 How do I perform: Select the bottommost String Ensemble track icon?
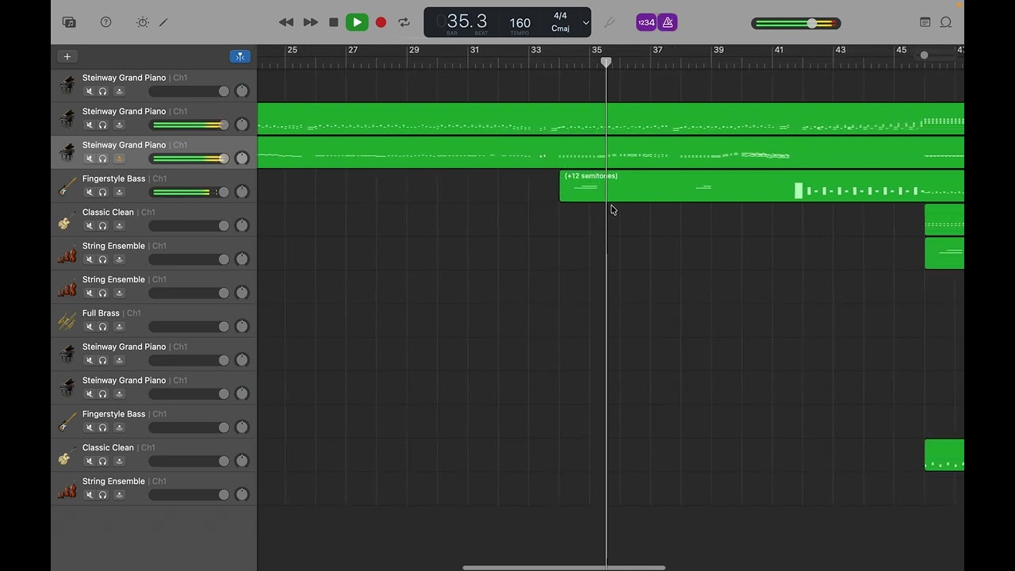click(67, 489)
